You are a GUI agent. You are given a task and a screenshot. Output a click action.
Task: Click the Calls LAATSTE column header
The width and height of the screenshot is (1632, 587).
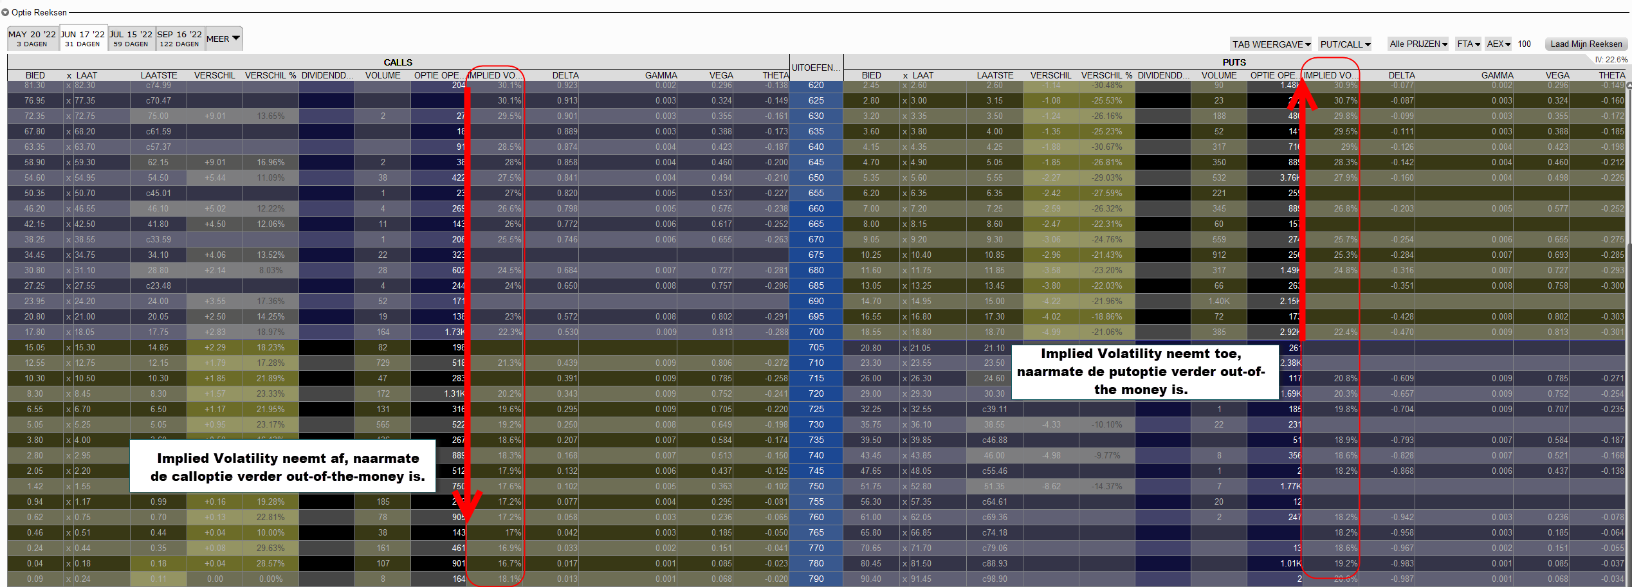(158, 75)
